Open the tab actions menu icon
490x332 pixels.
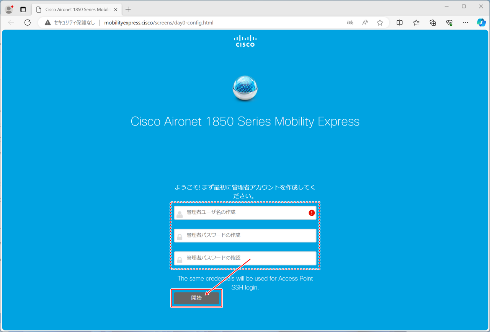pyautogui.click(x=23, y=10)
